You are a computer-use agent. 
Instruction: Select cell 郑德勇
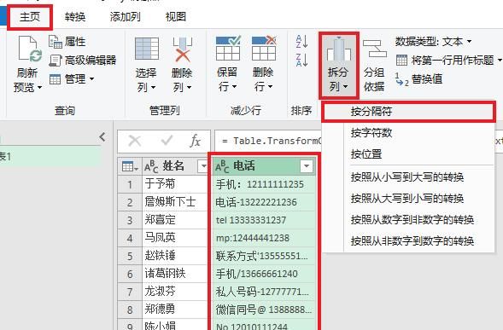[175, 310]
